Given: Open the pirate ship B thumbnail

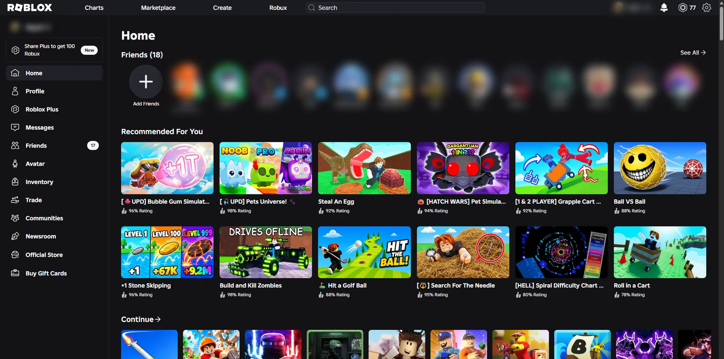Looking at the screenshot, I should tap(582, 344).
